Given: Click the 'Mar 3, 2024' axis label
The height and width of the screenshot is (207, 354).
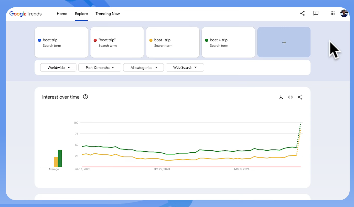Looking at the screenshot, I should [x=242, y=169].
